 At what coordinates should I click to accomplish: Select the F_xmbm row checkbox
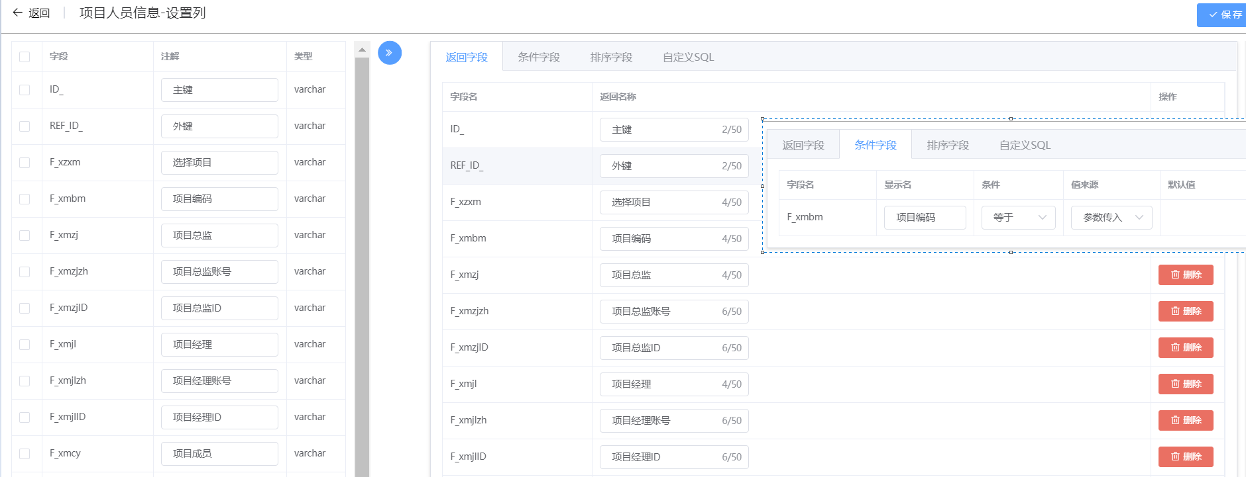pos(25,199)
